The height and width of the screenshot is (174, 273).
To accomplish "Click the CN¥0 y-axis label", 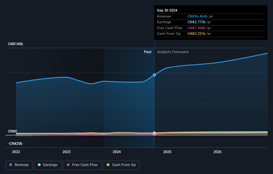I will pyautogui.click(x=13, y=131).
